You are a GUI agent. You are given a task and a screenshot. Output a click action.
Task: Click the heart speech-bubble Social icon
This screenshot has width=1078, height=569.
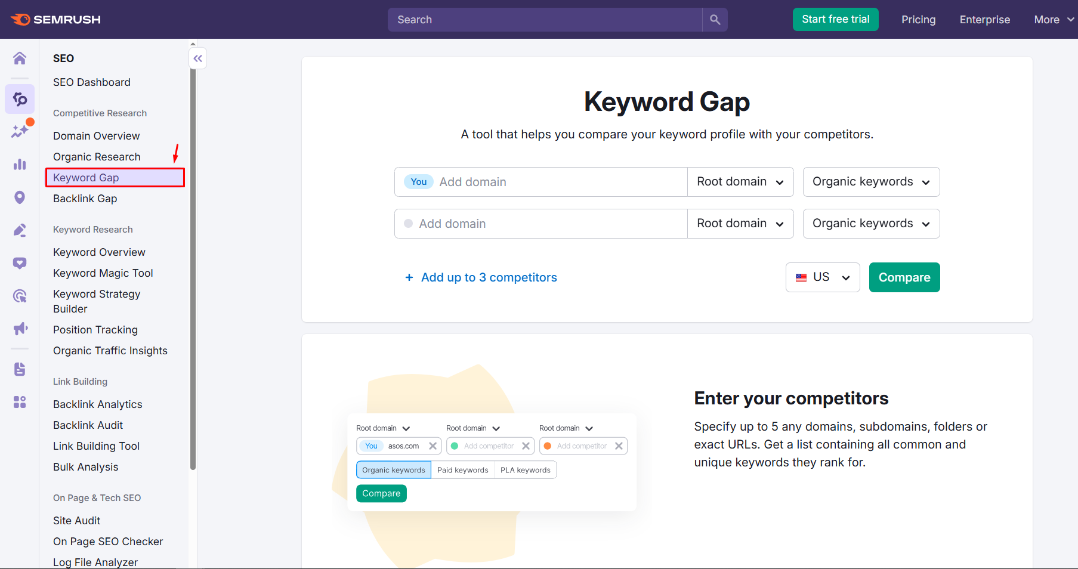tap(20, 263)
